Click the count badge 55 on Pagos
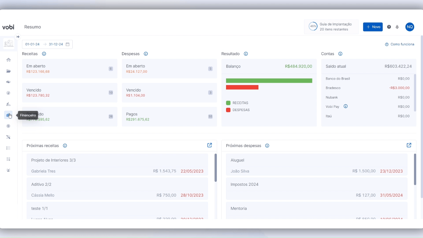 [210, 117]
